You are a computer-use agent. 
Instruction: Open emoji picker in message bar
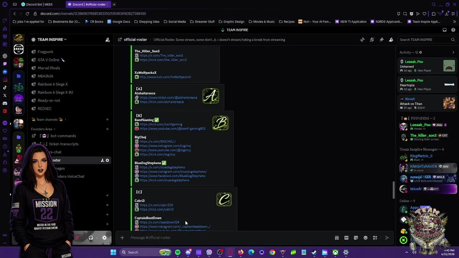(365, 238)
